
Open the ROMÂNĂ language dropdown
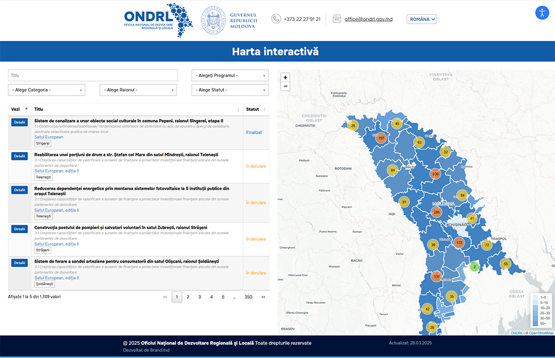422,19
